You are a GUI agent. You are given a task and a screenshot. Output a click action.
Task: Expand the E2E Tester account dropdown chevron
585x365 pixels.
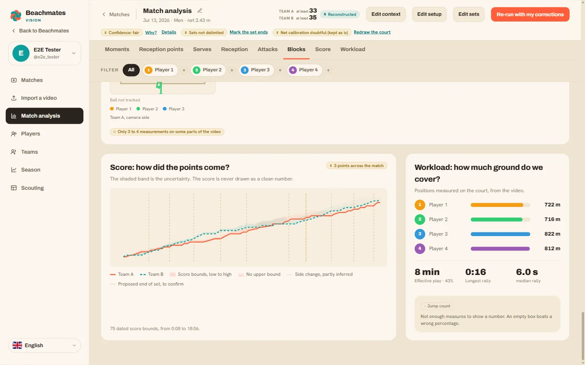[74, 53]
